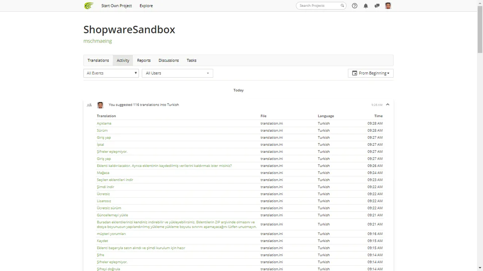Click the page vertical scrollbar thumb

(x=480, y=29)
